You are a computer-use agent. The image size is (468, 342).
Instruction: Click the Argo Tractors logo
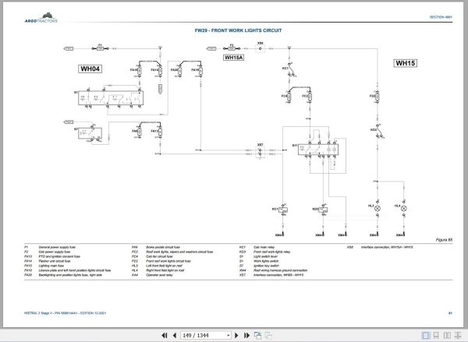pyautogui.click(x=41, y=18)
